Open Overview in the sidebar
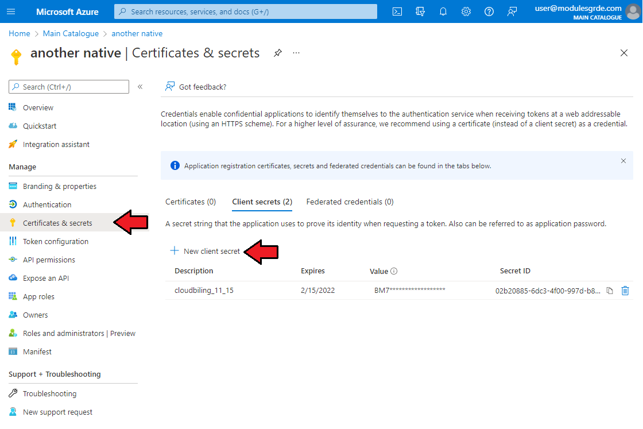 click(x=38, y=108)
